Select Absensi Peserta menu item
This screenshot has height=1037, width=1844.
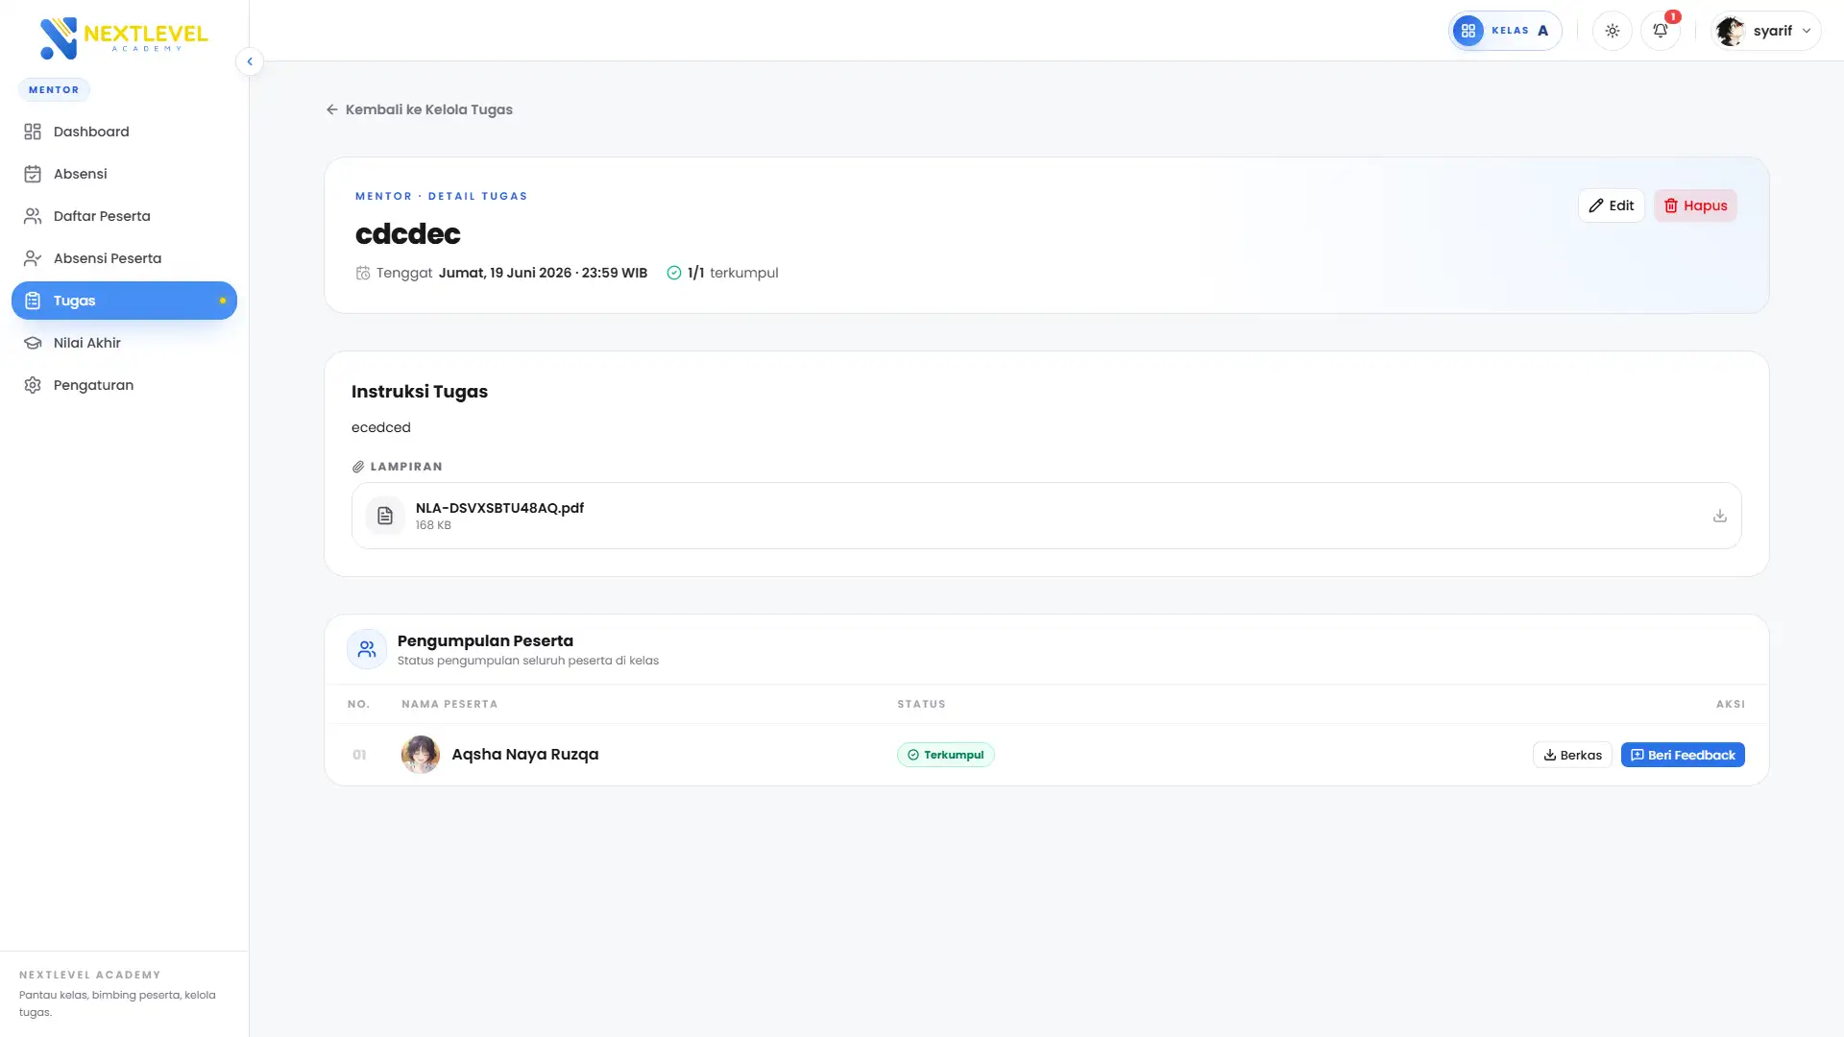pos(124,258)
